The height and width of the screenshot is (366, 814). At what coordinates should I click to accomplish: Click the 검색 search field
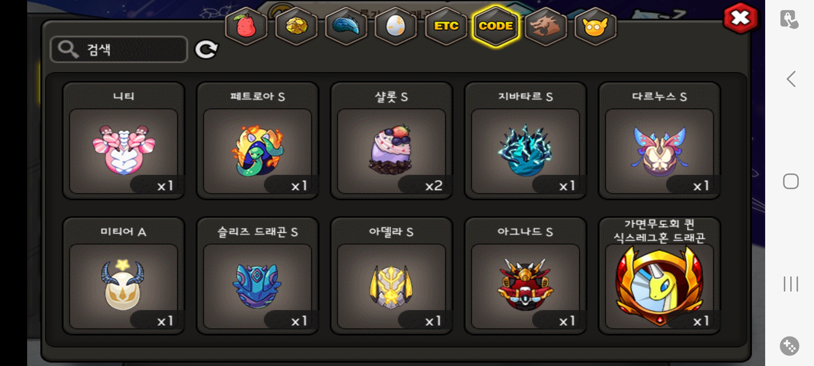pos(119,49)
